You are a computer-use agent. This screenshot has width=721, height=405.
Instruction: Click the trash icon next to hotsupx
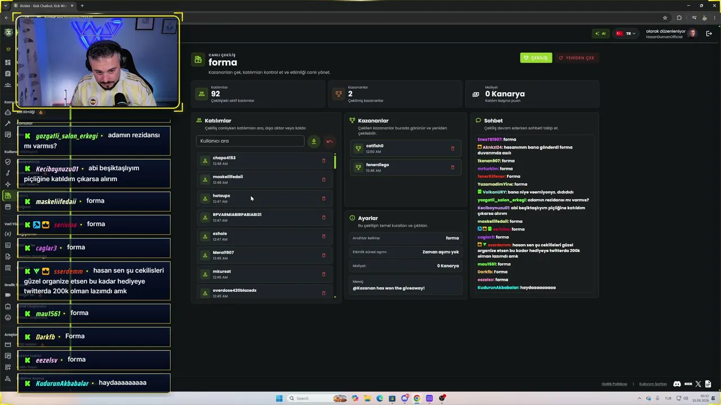(323, 199)
